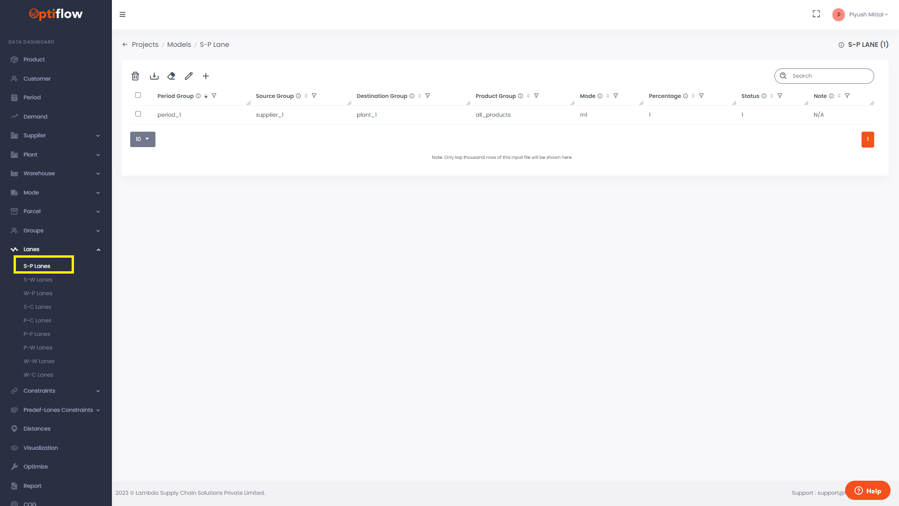Select W-P Lanes in the sidebar
The width and height of the screenshot is (899, 506).
pos(37,293)
